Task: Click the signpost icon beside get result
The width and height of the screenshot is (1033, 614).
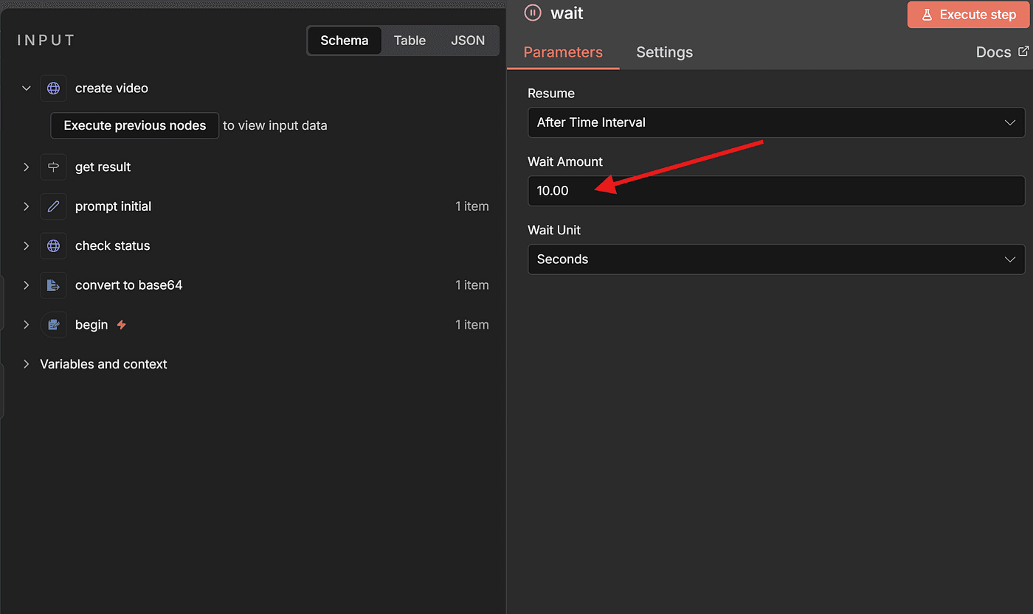Action: (x=53, y=167)
